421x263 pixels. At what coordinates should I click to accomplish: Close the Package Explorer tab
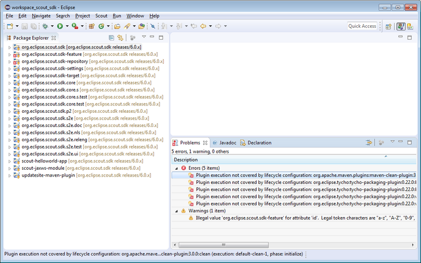pos(54,38)
